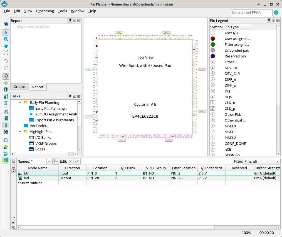The image size is (282, 237).
Task: Float the Pin Legend panel
Action: pos(273,21)
